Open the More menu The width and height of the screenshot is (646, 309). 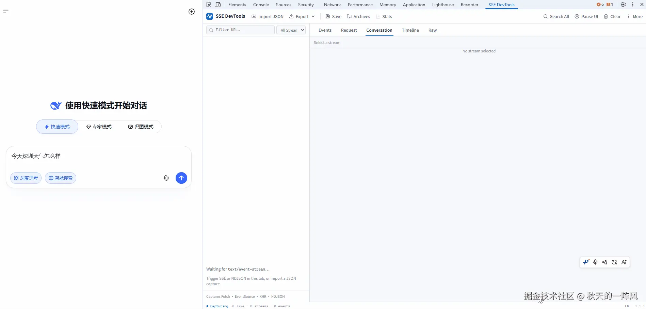tap(635, 16)
